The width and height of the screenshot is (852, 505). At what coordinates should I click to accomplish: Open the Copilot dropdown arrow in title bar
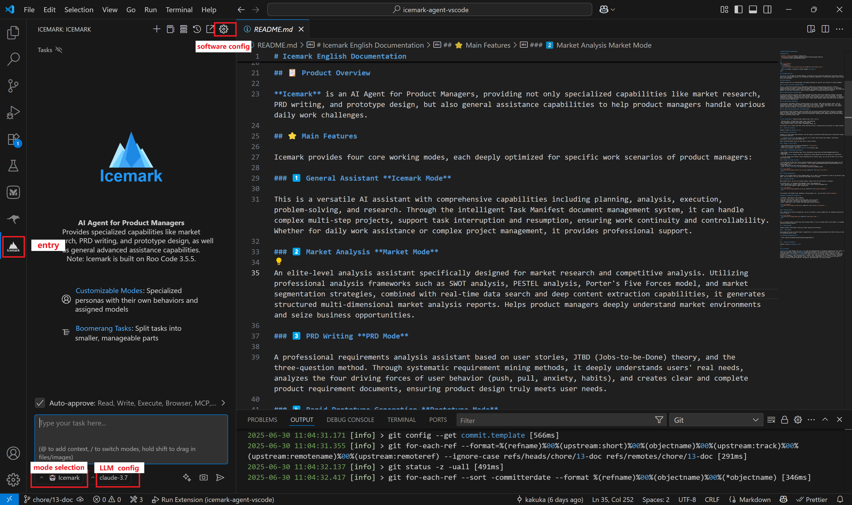(613, 9)
